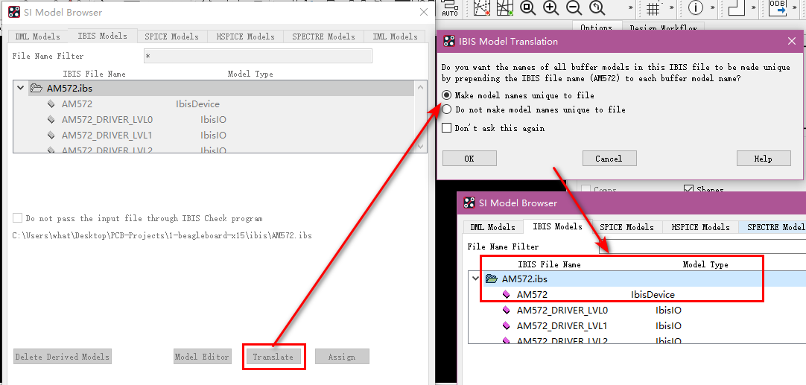The height and width of the screenshot is (385, 806).
Task: Open SPICE Models tab in lower-right browser
Action: tap(627, 227)
